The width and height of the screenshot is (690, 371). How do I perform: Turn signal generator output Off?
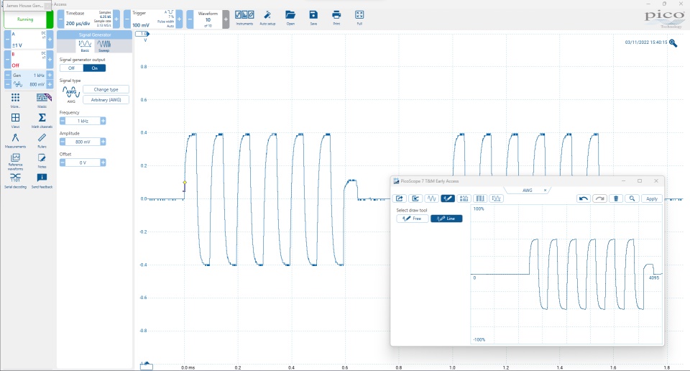point(71,68)
